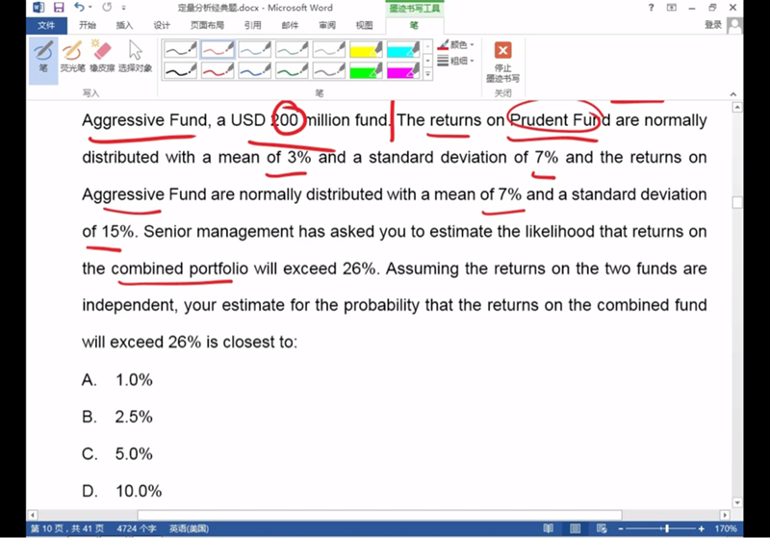Click the zoom in plus button
The height and width of the screenshot is (538, 770).
click(x=702, y=528)
